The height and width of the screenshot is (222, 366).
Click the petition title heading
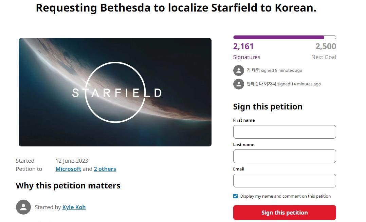(176, 8)
